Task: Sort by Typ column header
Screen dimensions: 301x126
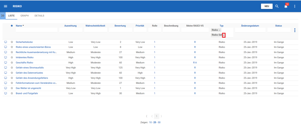Action: (222, 26)
